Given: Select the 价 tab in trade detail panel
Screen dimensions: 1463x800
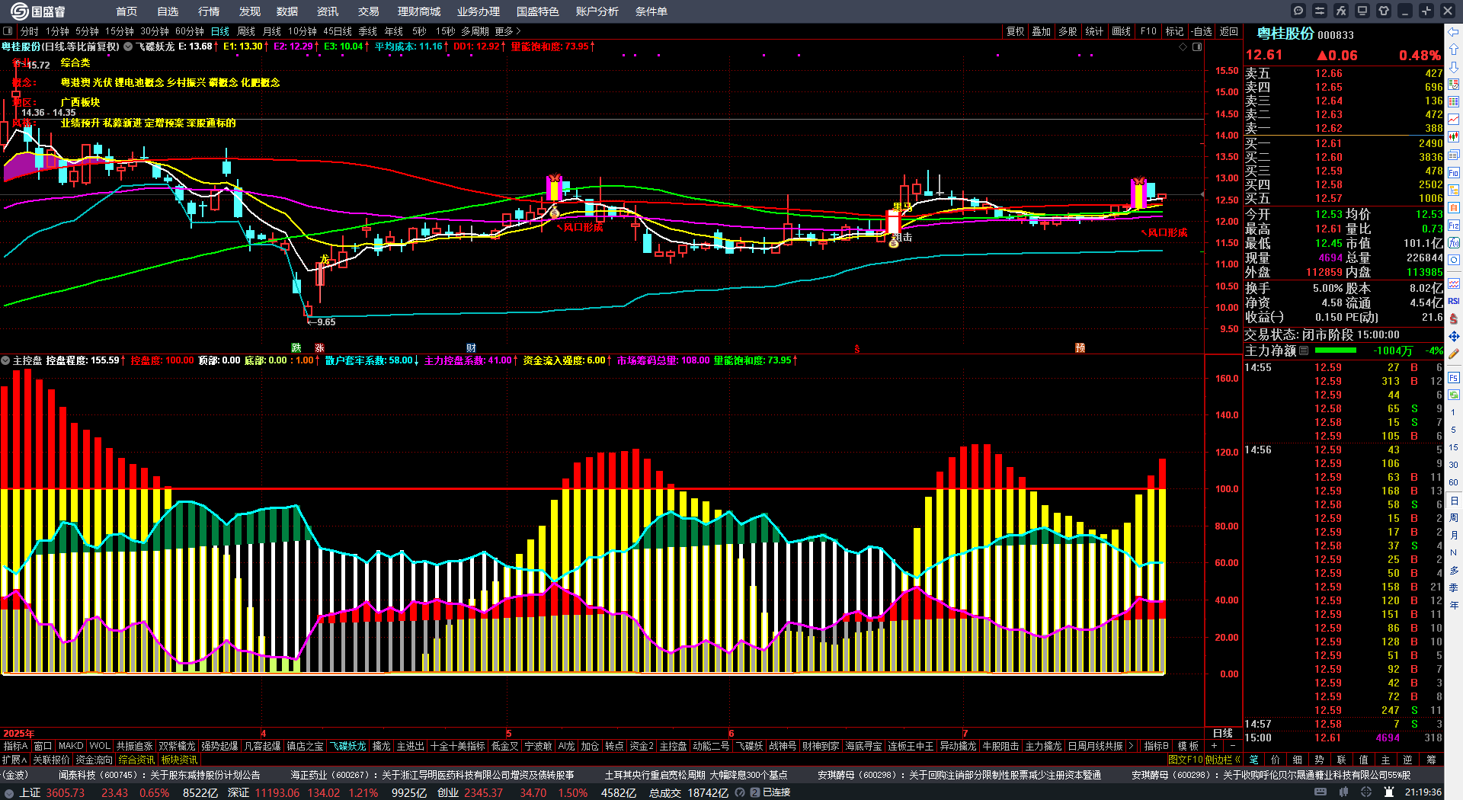Looking at the screenshot, I should 1276,760.
